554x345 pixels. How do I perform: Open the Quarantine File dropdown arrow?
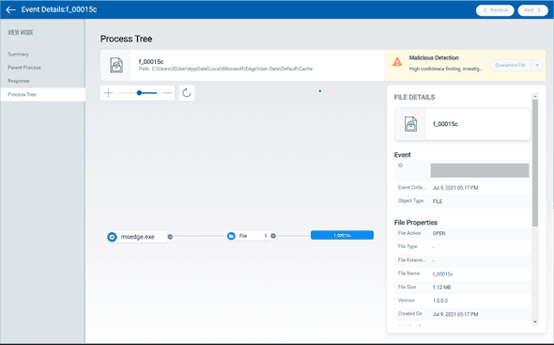(537, 65)
